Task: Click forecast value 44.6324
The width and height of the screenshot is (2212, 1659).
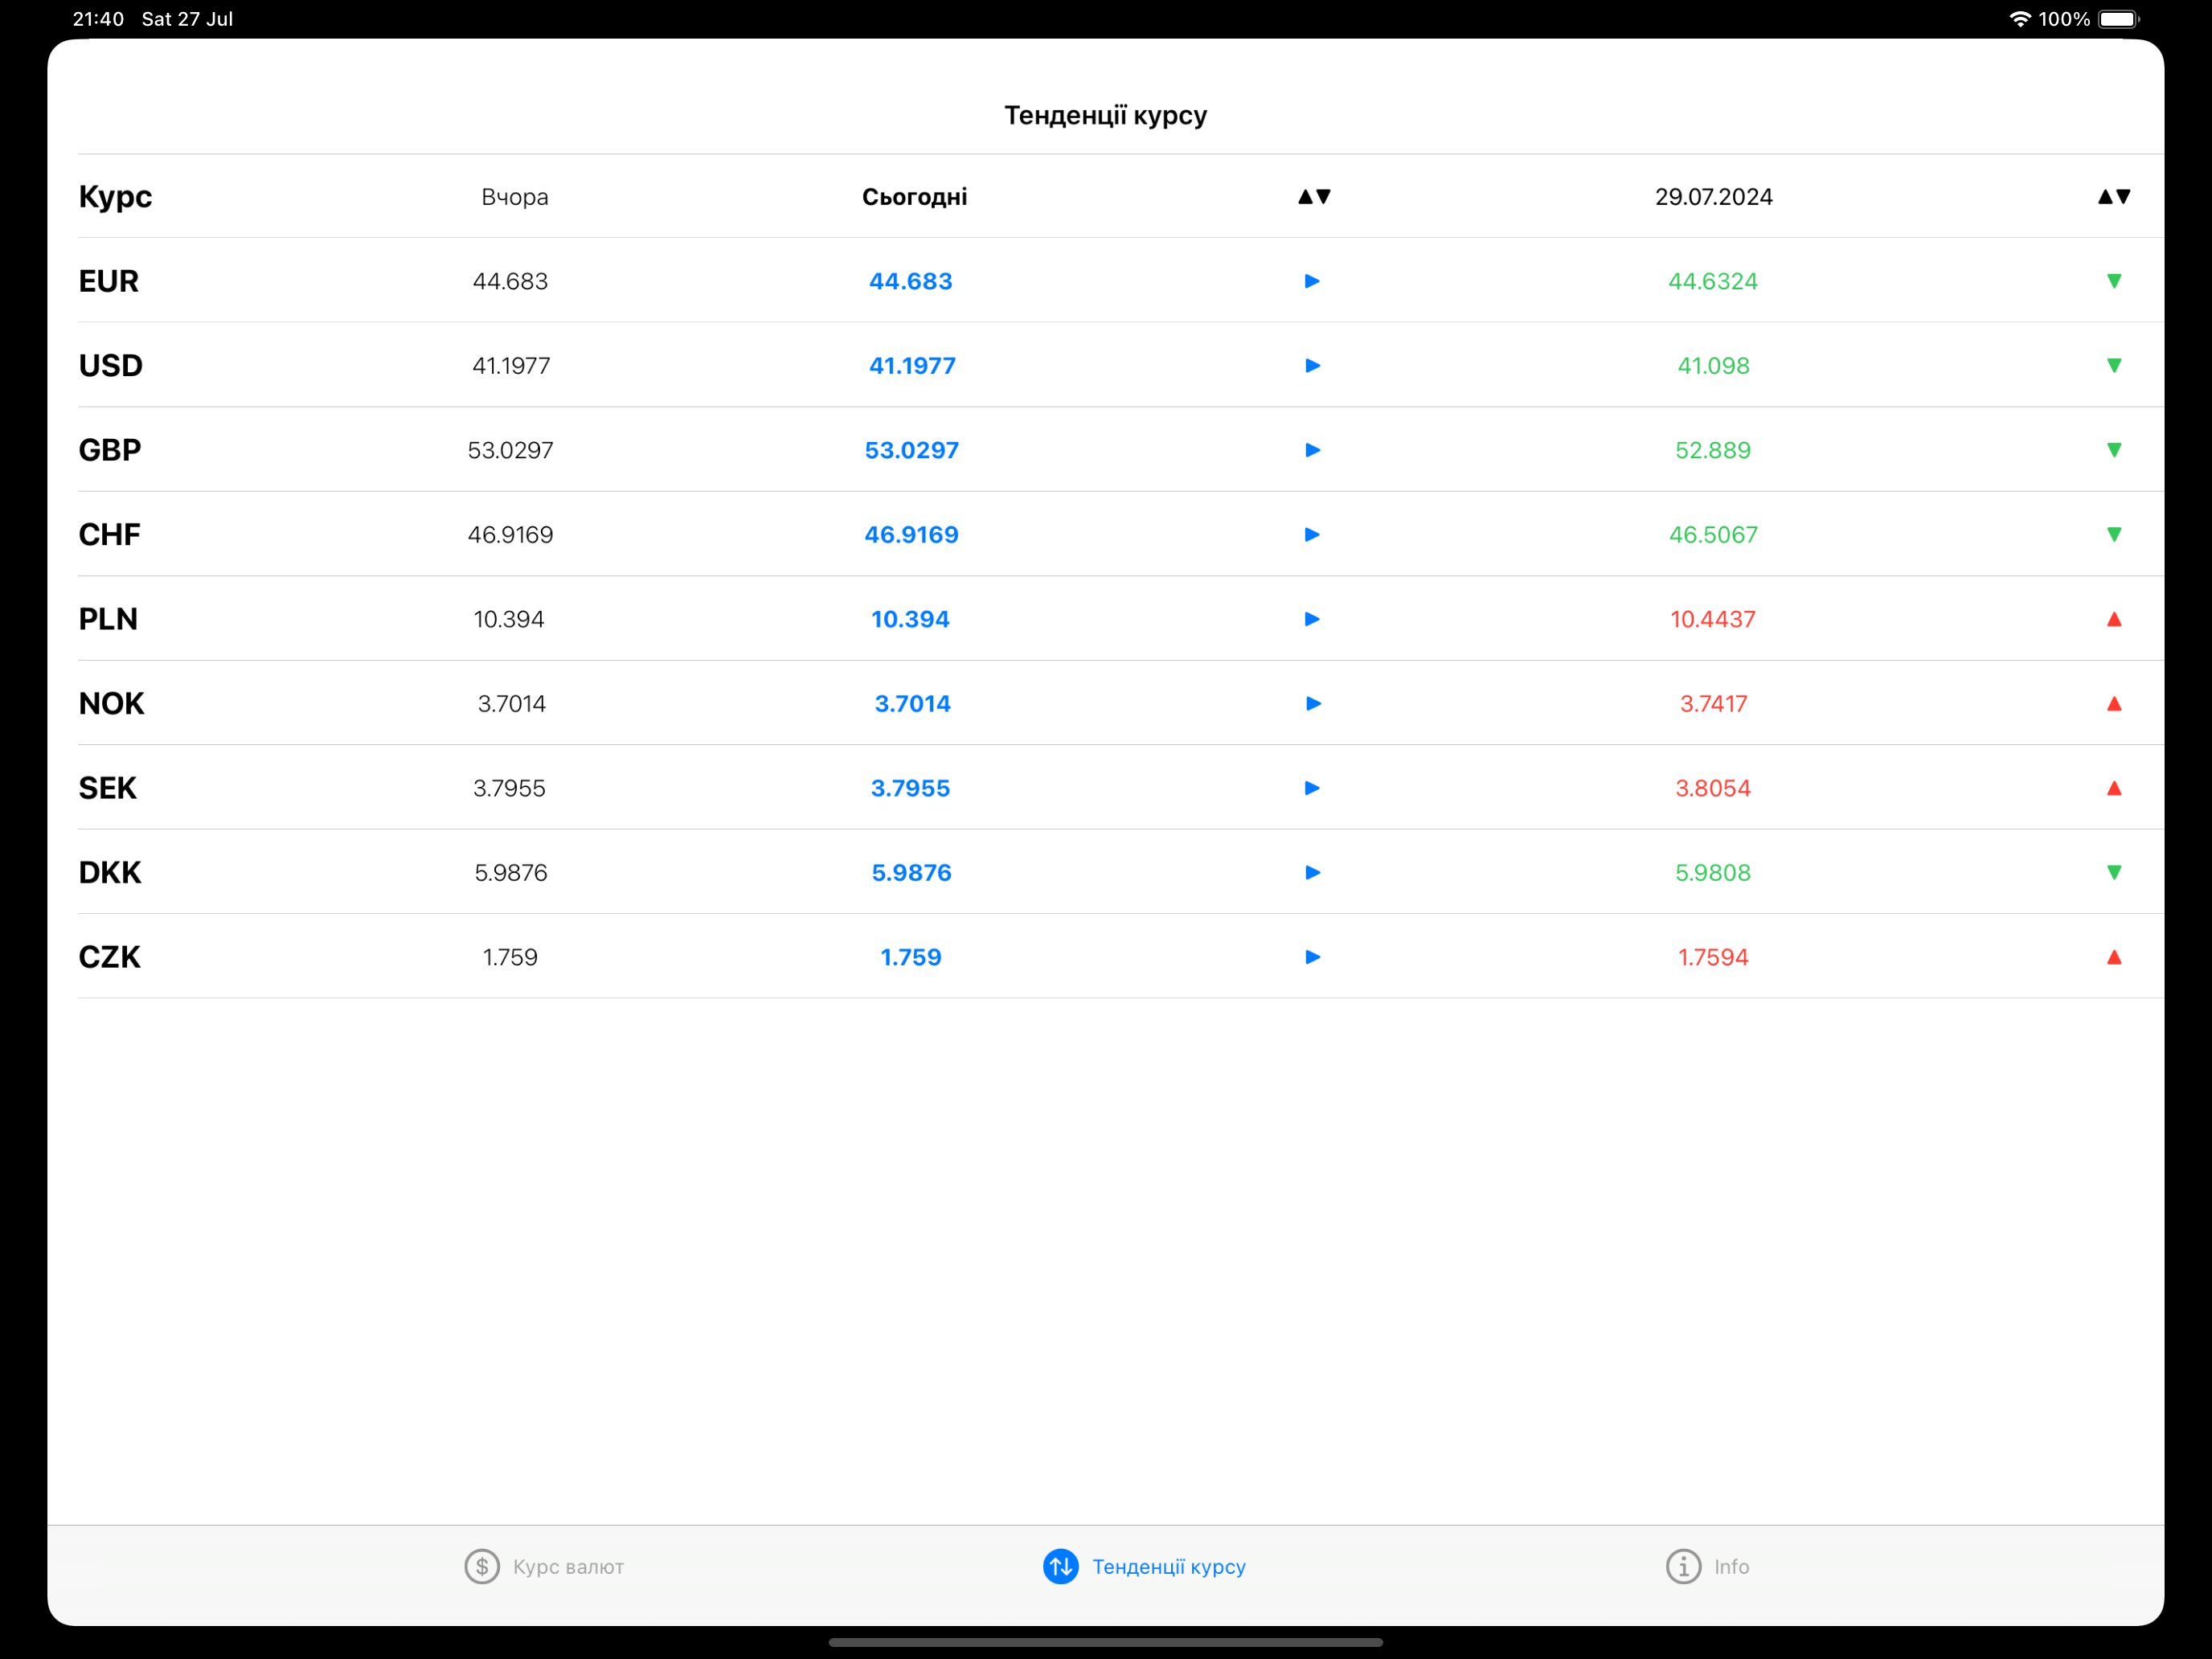Action: click(x=1713, y=281)
